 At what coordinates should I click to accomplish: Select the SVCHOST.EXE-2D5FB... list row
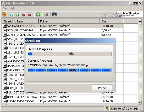click(x=63, y=26)
